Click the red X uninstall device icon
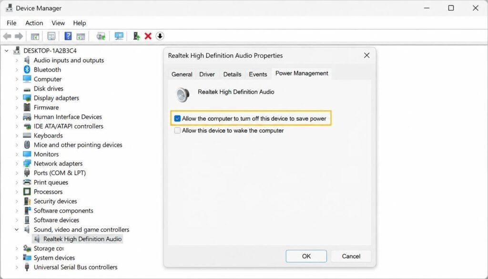This screenshot has height=279, width=488. tap(148, 36)
